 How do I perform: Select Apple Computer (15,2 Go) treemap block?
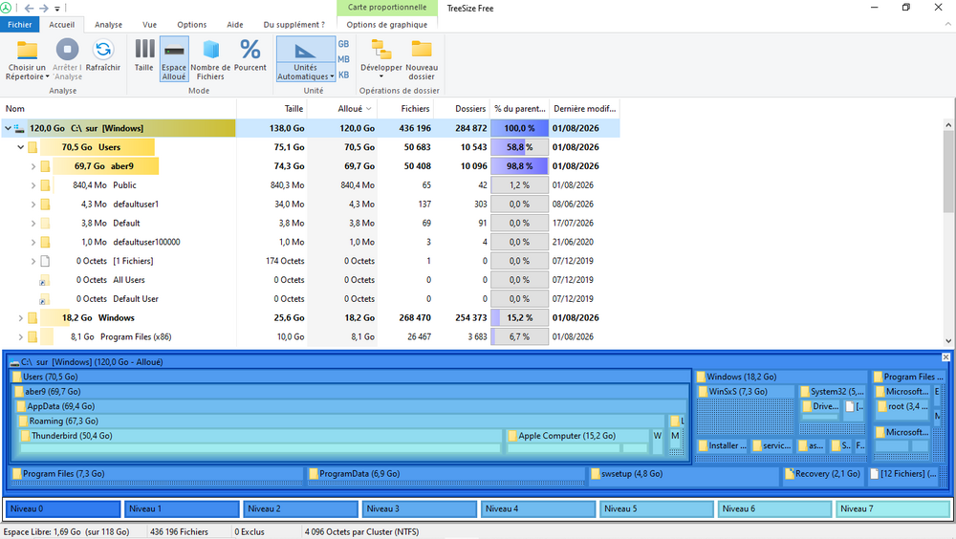pyautogui.click(x=577, y=442)
